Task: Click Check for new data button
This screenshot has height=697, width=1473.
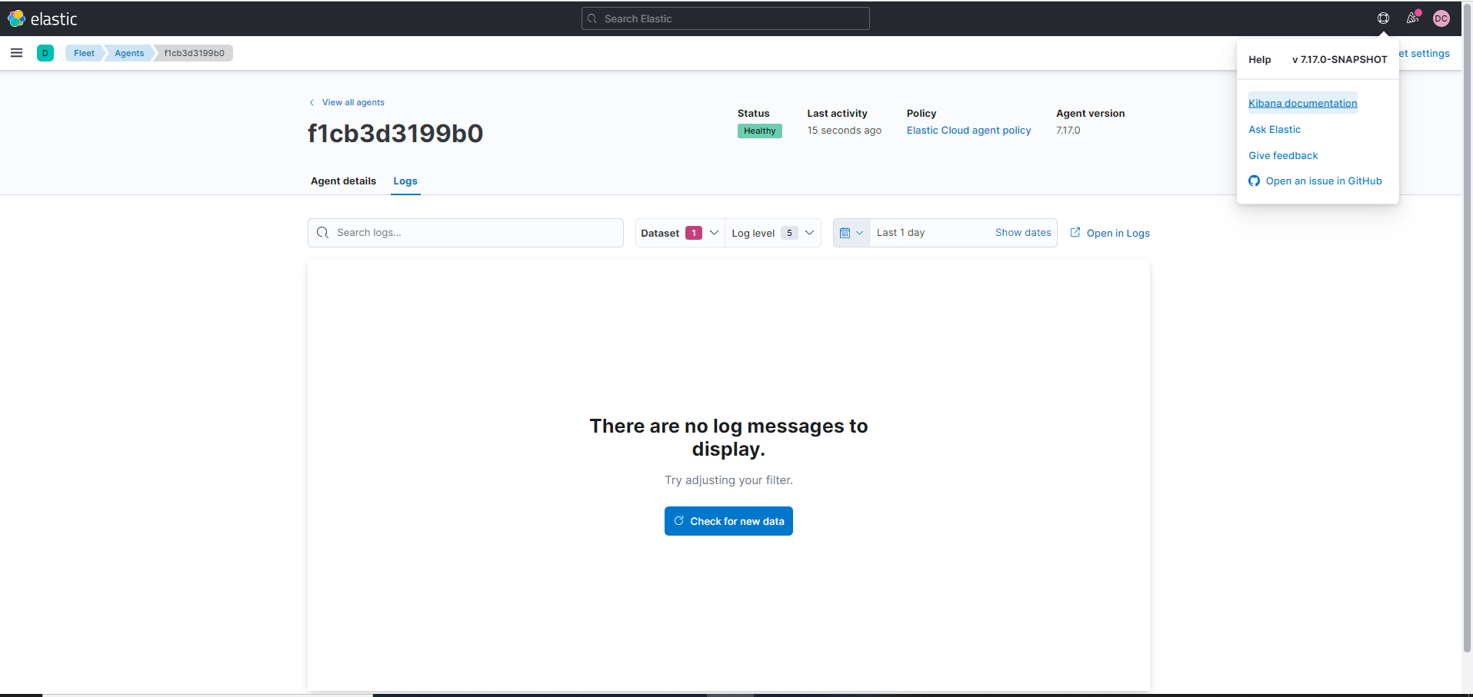Action: pos(728,520)
